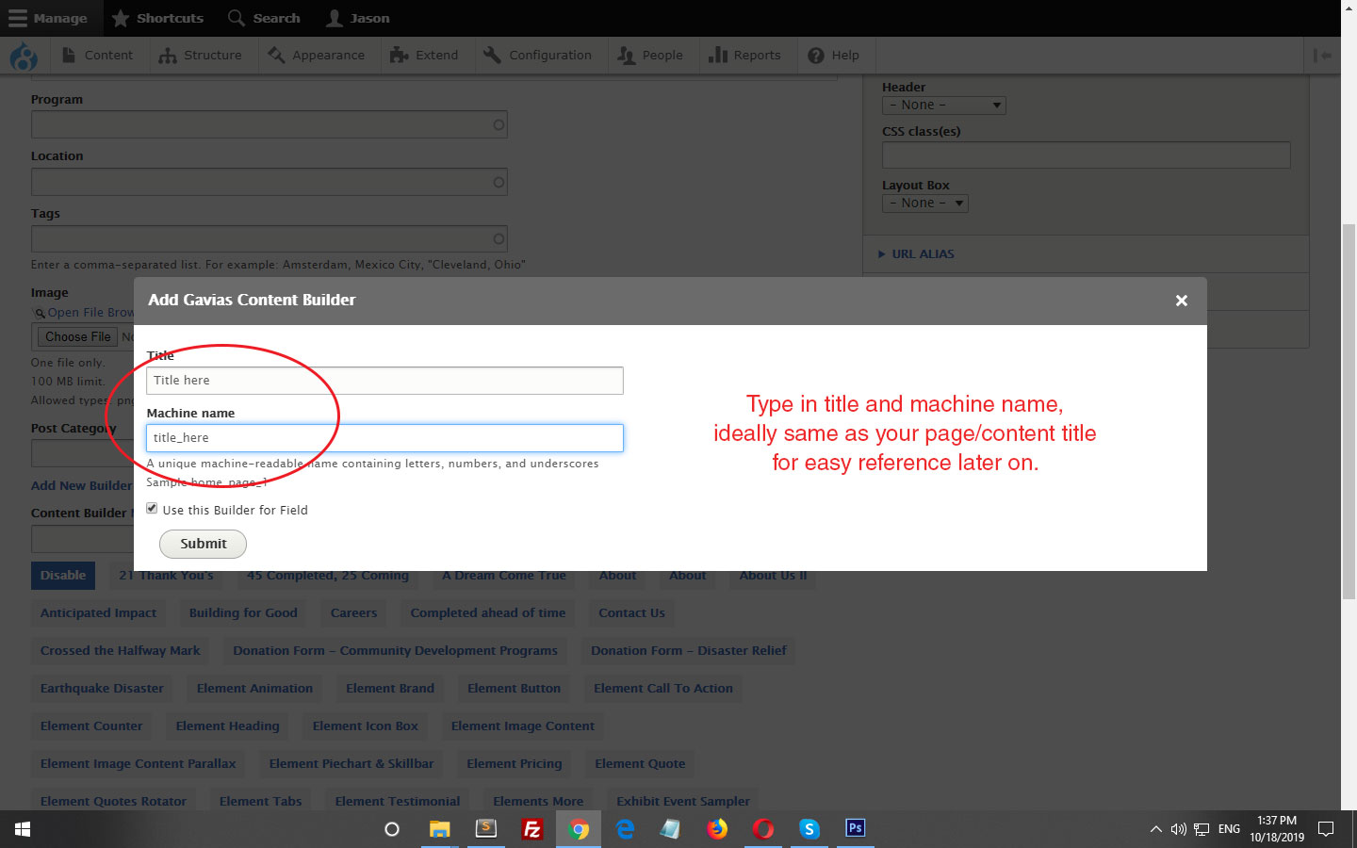Open the Jason user account menu
1357x848 pixels.
357,18
